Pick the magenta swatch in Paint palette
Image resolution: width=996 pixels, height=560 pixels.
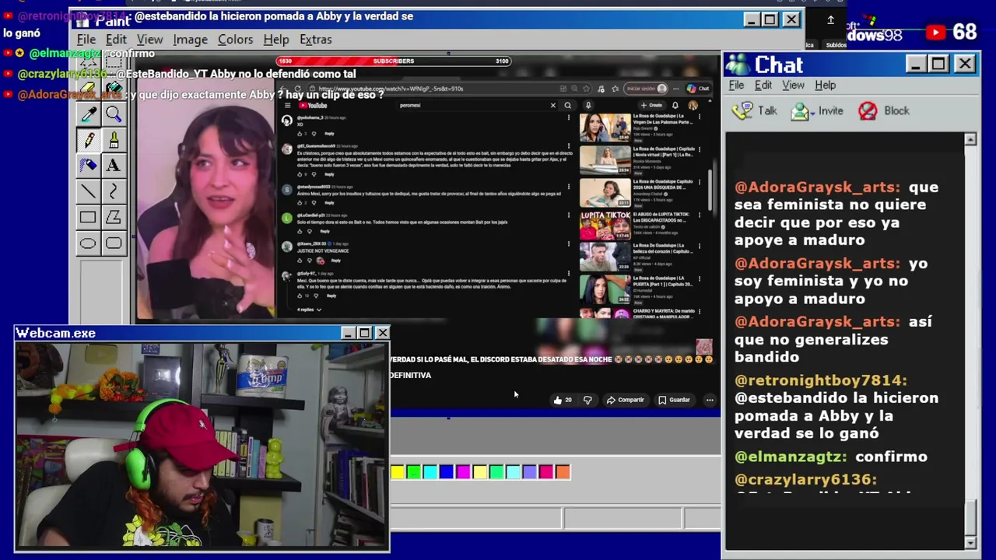point(463,472)
